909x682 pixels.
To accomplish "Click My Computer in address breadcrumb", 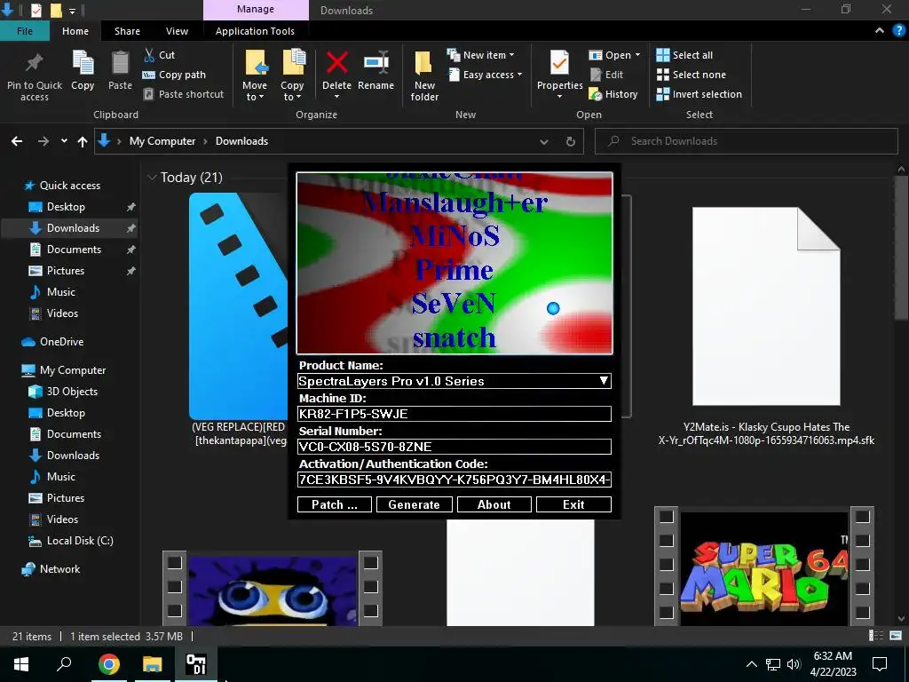I will [162, 141].
